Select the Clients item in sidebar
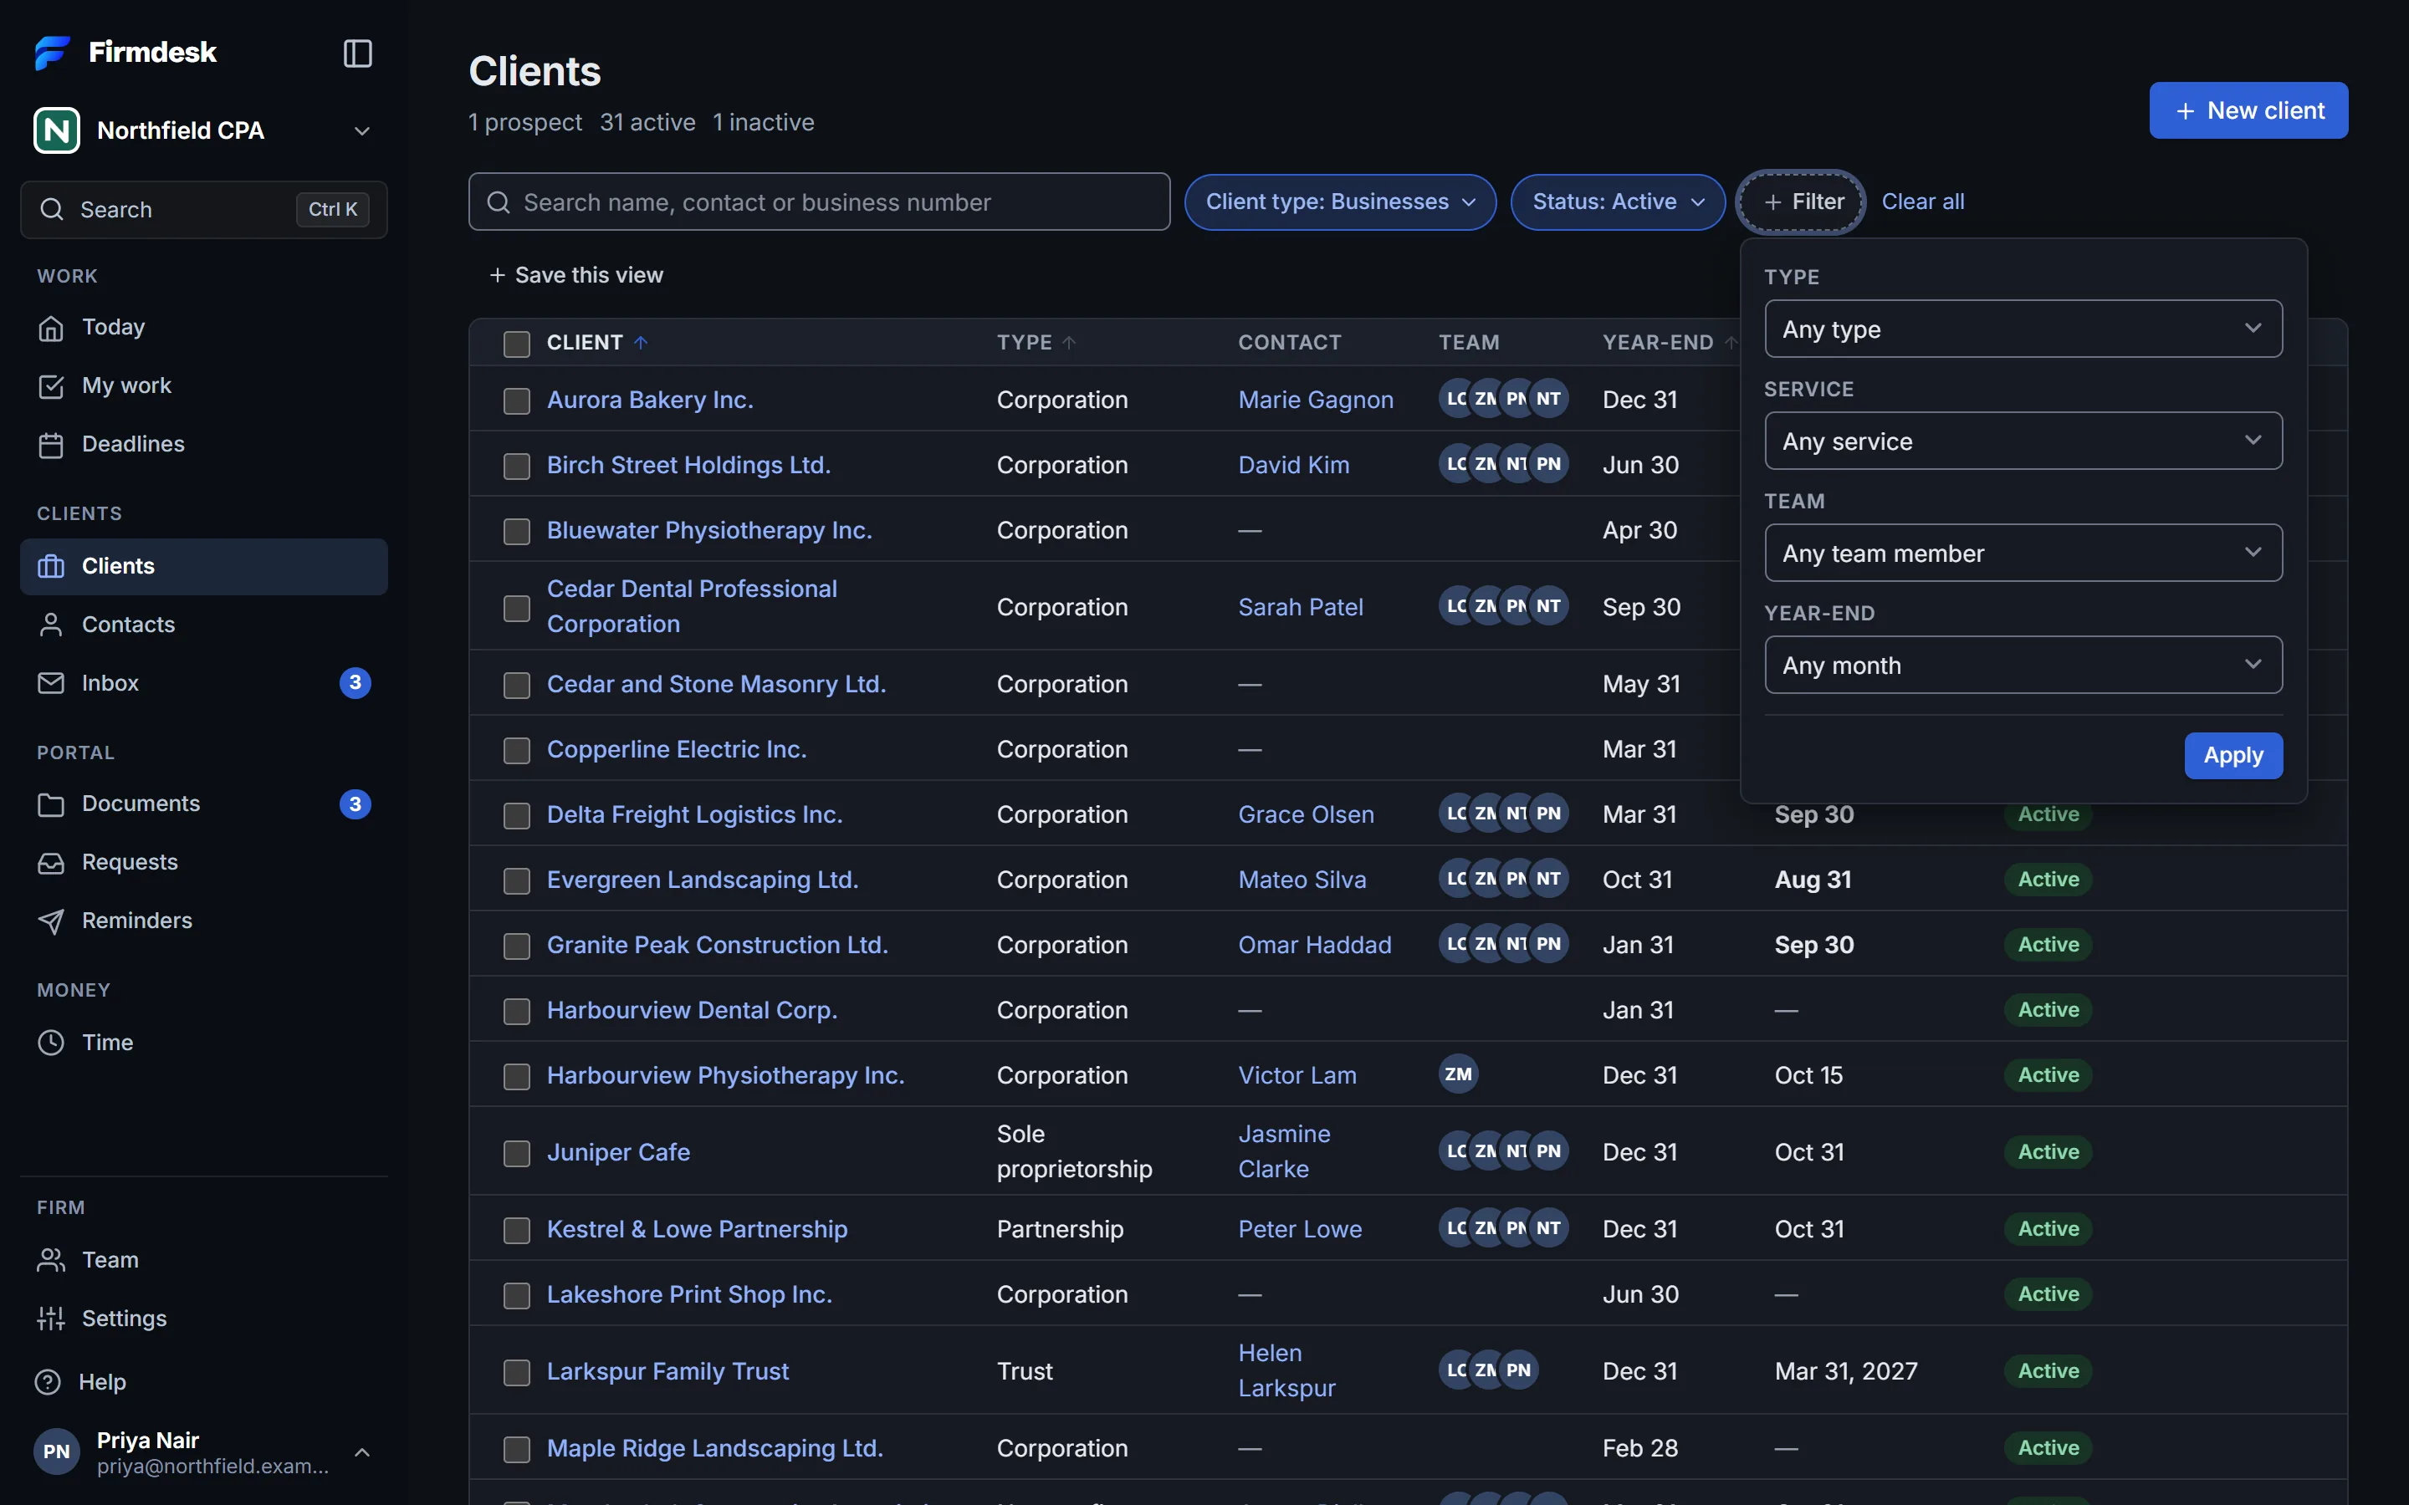 204,566
